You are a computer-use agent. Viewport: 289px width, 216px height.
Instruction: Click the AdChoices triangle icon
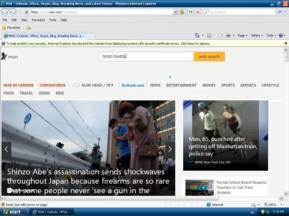click(x=170, y=77)
